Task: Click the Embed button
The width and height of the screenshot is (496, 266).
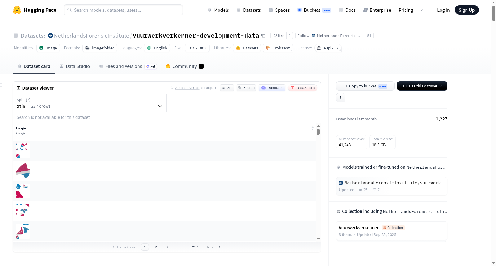Action: (x=246, y=88)
